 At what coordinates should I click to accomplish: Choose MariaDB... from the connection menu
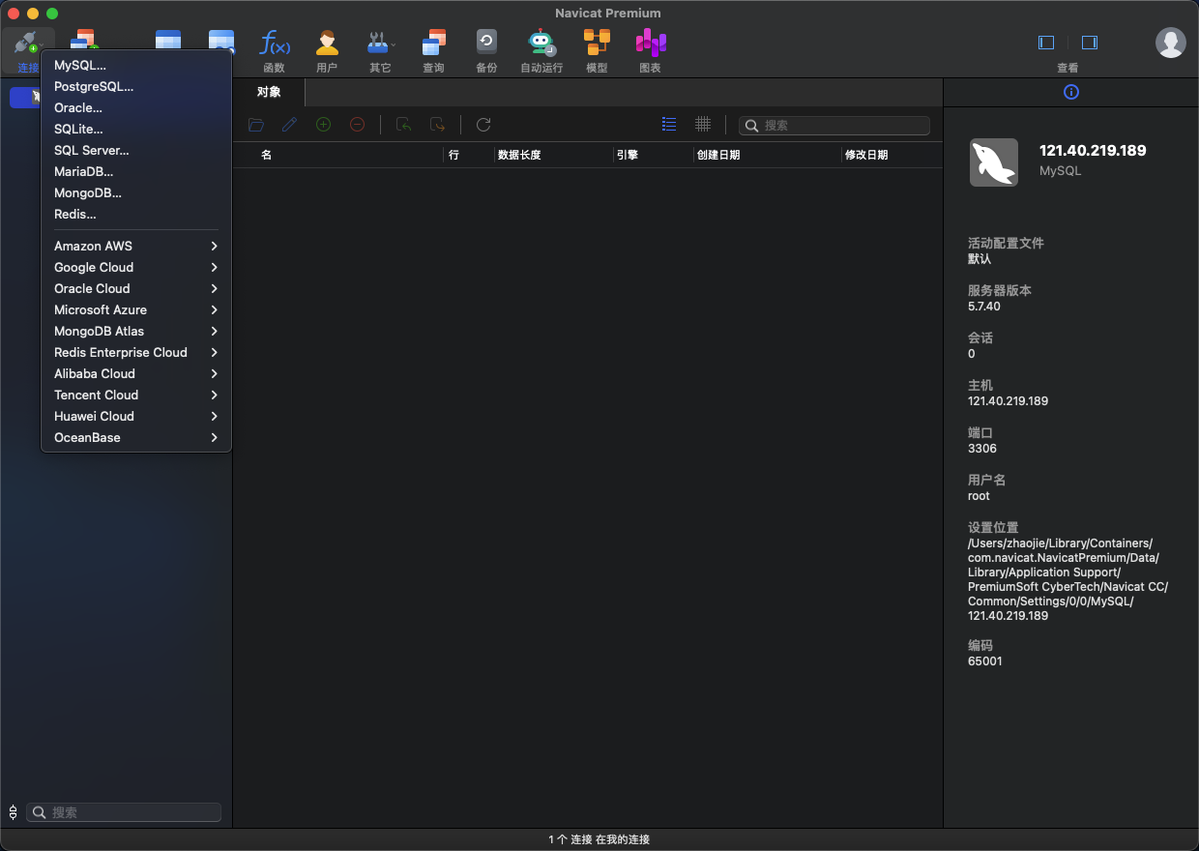coord(136,171)
